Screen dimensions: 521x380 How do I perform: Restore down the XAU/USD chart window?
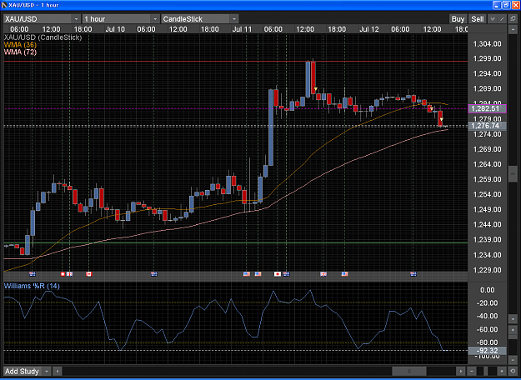pyautogui.click(x=506, y=5)
